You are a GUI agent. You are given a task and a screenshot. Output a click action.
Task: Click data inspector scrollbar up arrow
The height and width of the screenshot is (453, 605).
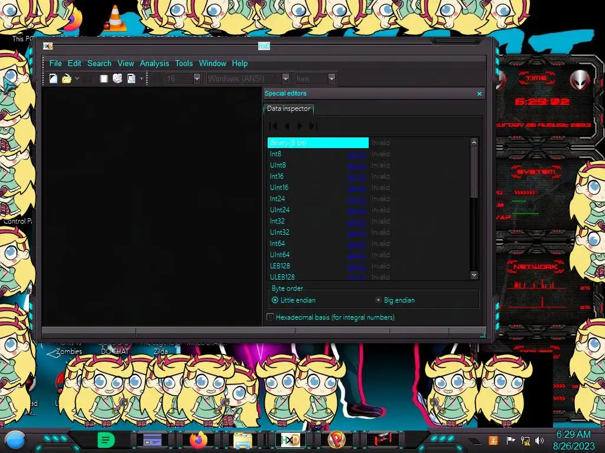474,142
